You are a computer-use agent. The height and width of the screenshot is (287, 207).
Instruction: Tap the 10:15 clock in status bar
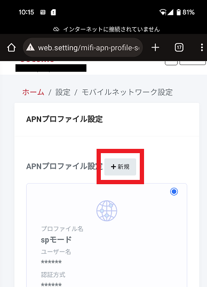pos(26,12)
